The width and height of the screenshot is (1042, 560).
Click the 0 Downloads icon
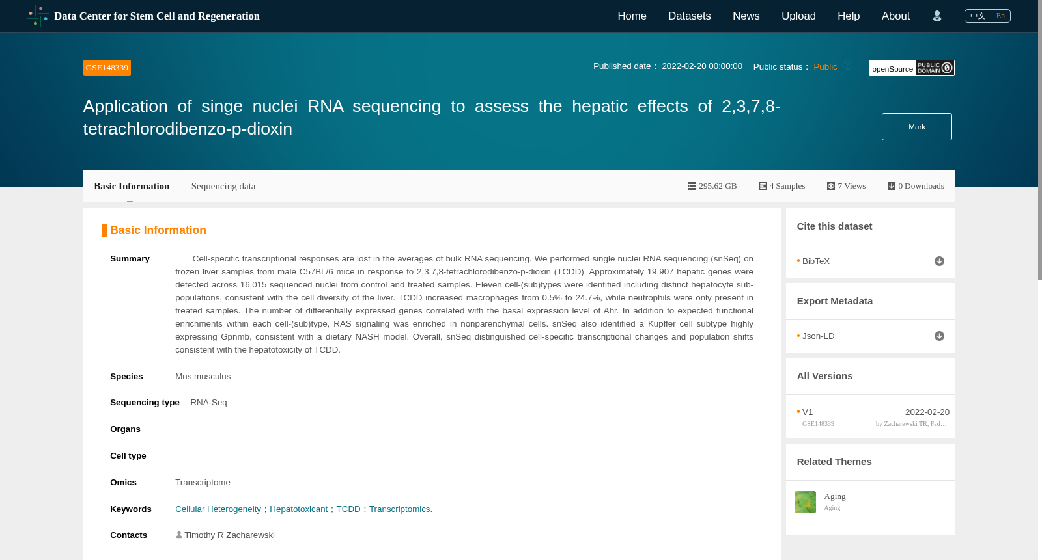click(892, 186)
